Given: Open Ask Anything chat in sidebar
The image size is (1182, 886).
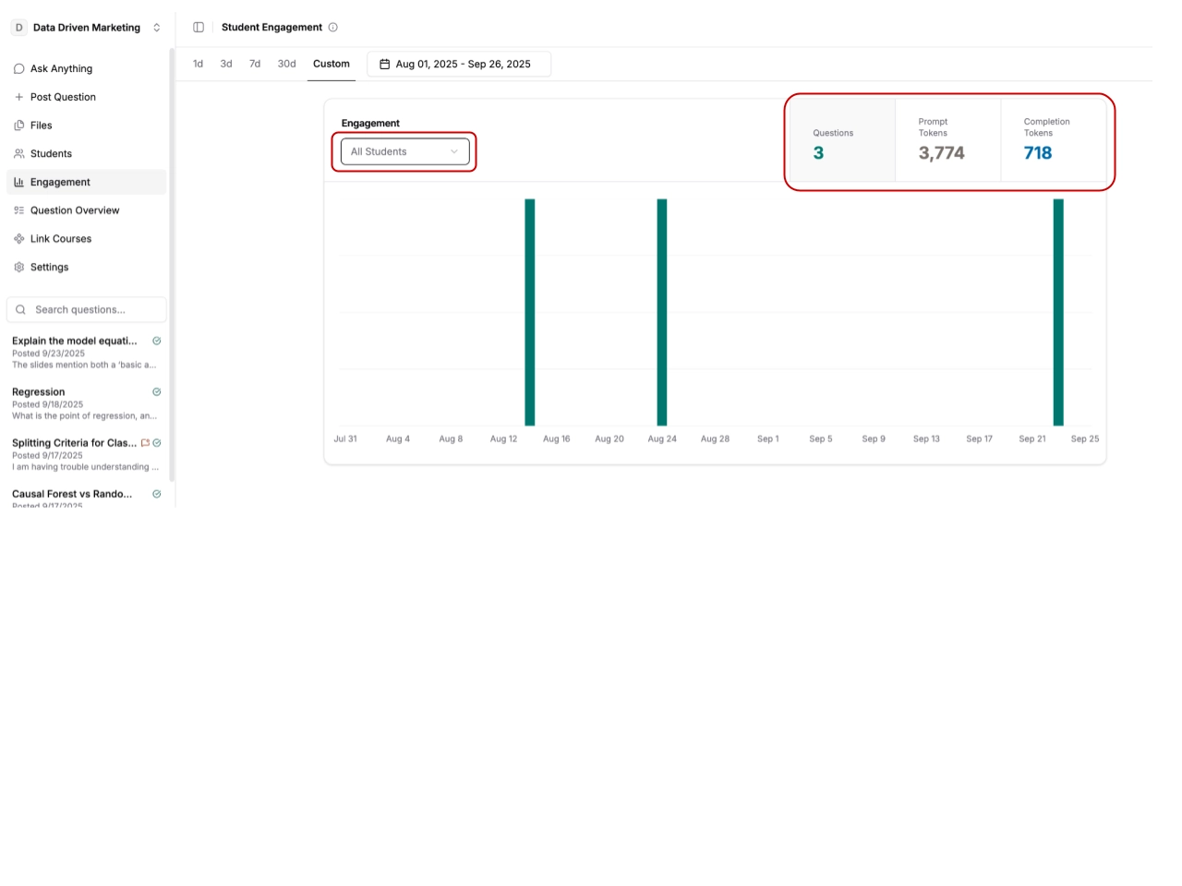Looking at the screenshot, I should (61, 68).
